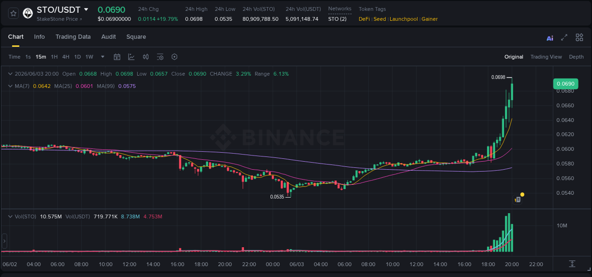Open the Trading Data tab
The height and width of the screenshot is (277, 592).
click(73, 37)
